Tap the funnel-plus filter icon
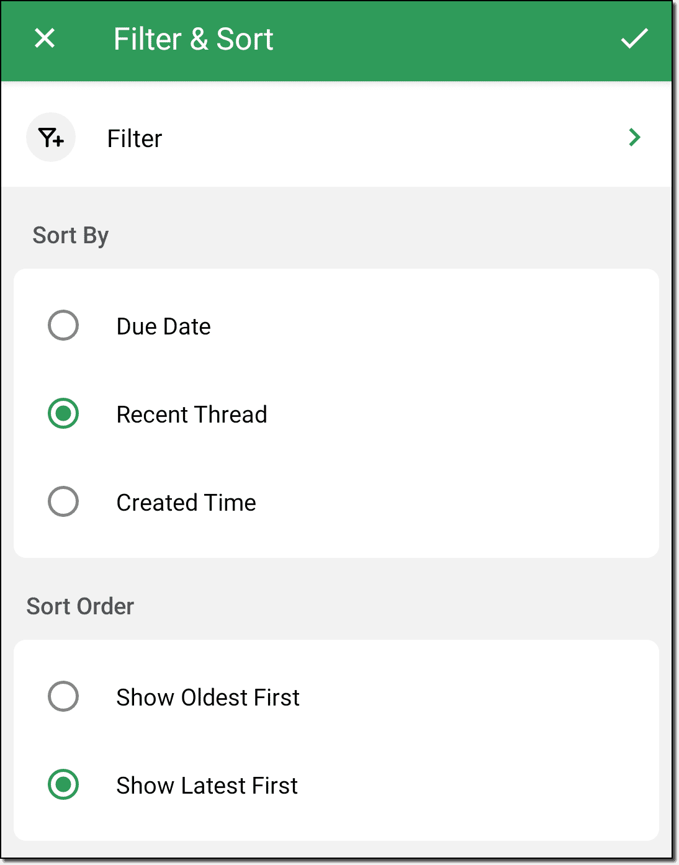 (x=51, y=137)
